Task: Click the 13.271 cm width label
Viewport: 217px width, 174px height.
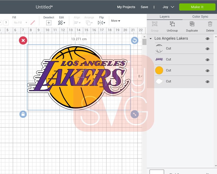Action: (79, 39)
